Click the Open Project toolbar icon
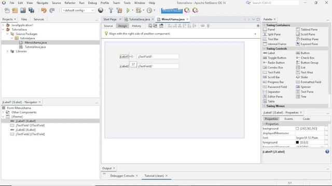Viewport: 332px width, 186px height. pos(23,10)
